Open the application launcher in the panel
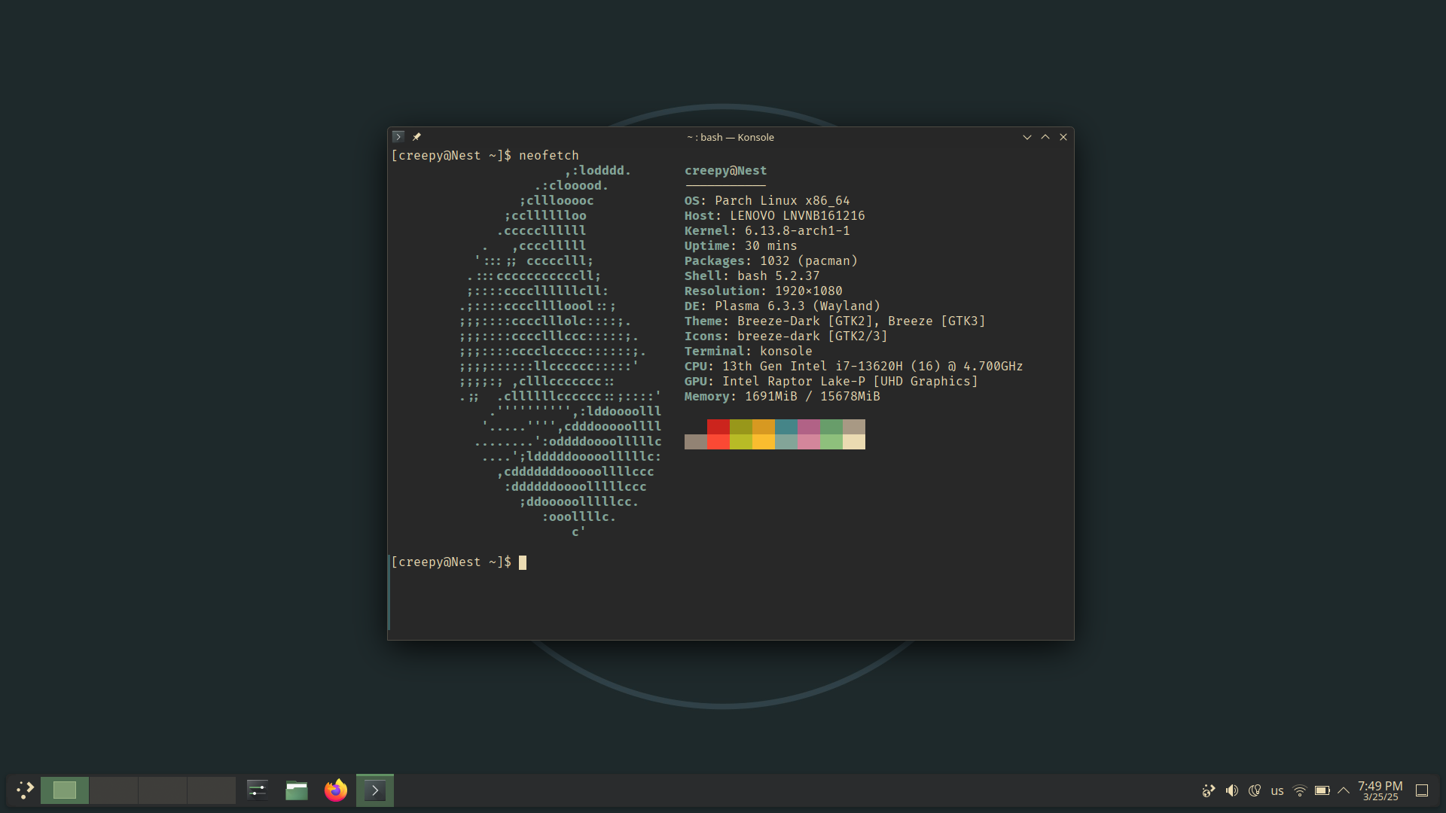1446x813 pixels. pos(25,790)
